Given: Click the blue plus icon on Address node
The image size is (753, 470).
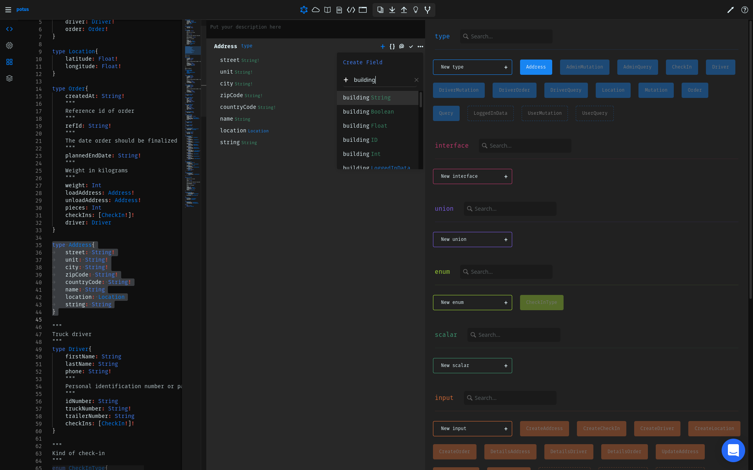Looking at the screenshot, I should (x=383, y=47).
